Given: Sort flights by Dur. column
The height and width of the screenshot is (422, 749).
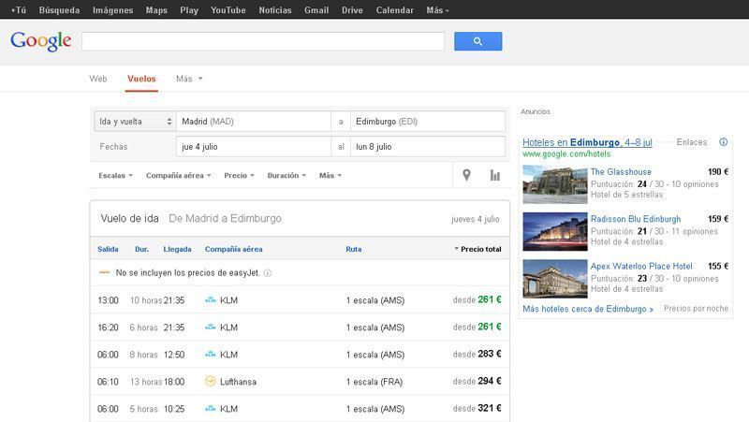Looking at the screenshot, I should click(x=142, y=249).
